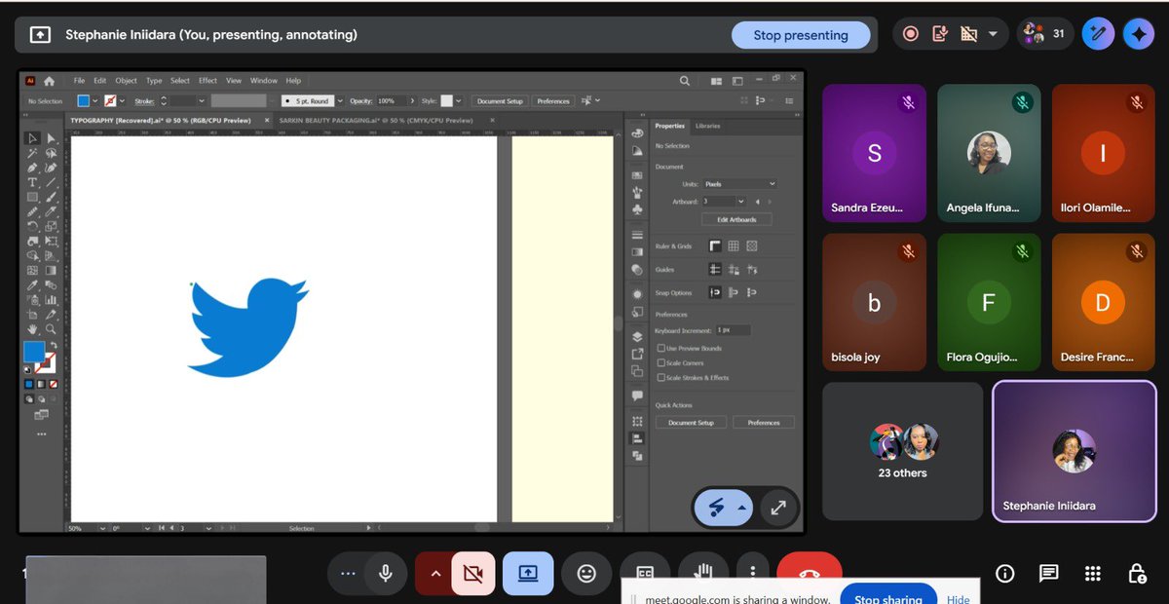Choose the Rotate tool
The image size is (1169, 604).
[32, 226]
